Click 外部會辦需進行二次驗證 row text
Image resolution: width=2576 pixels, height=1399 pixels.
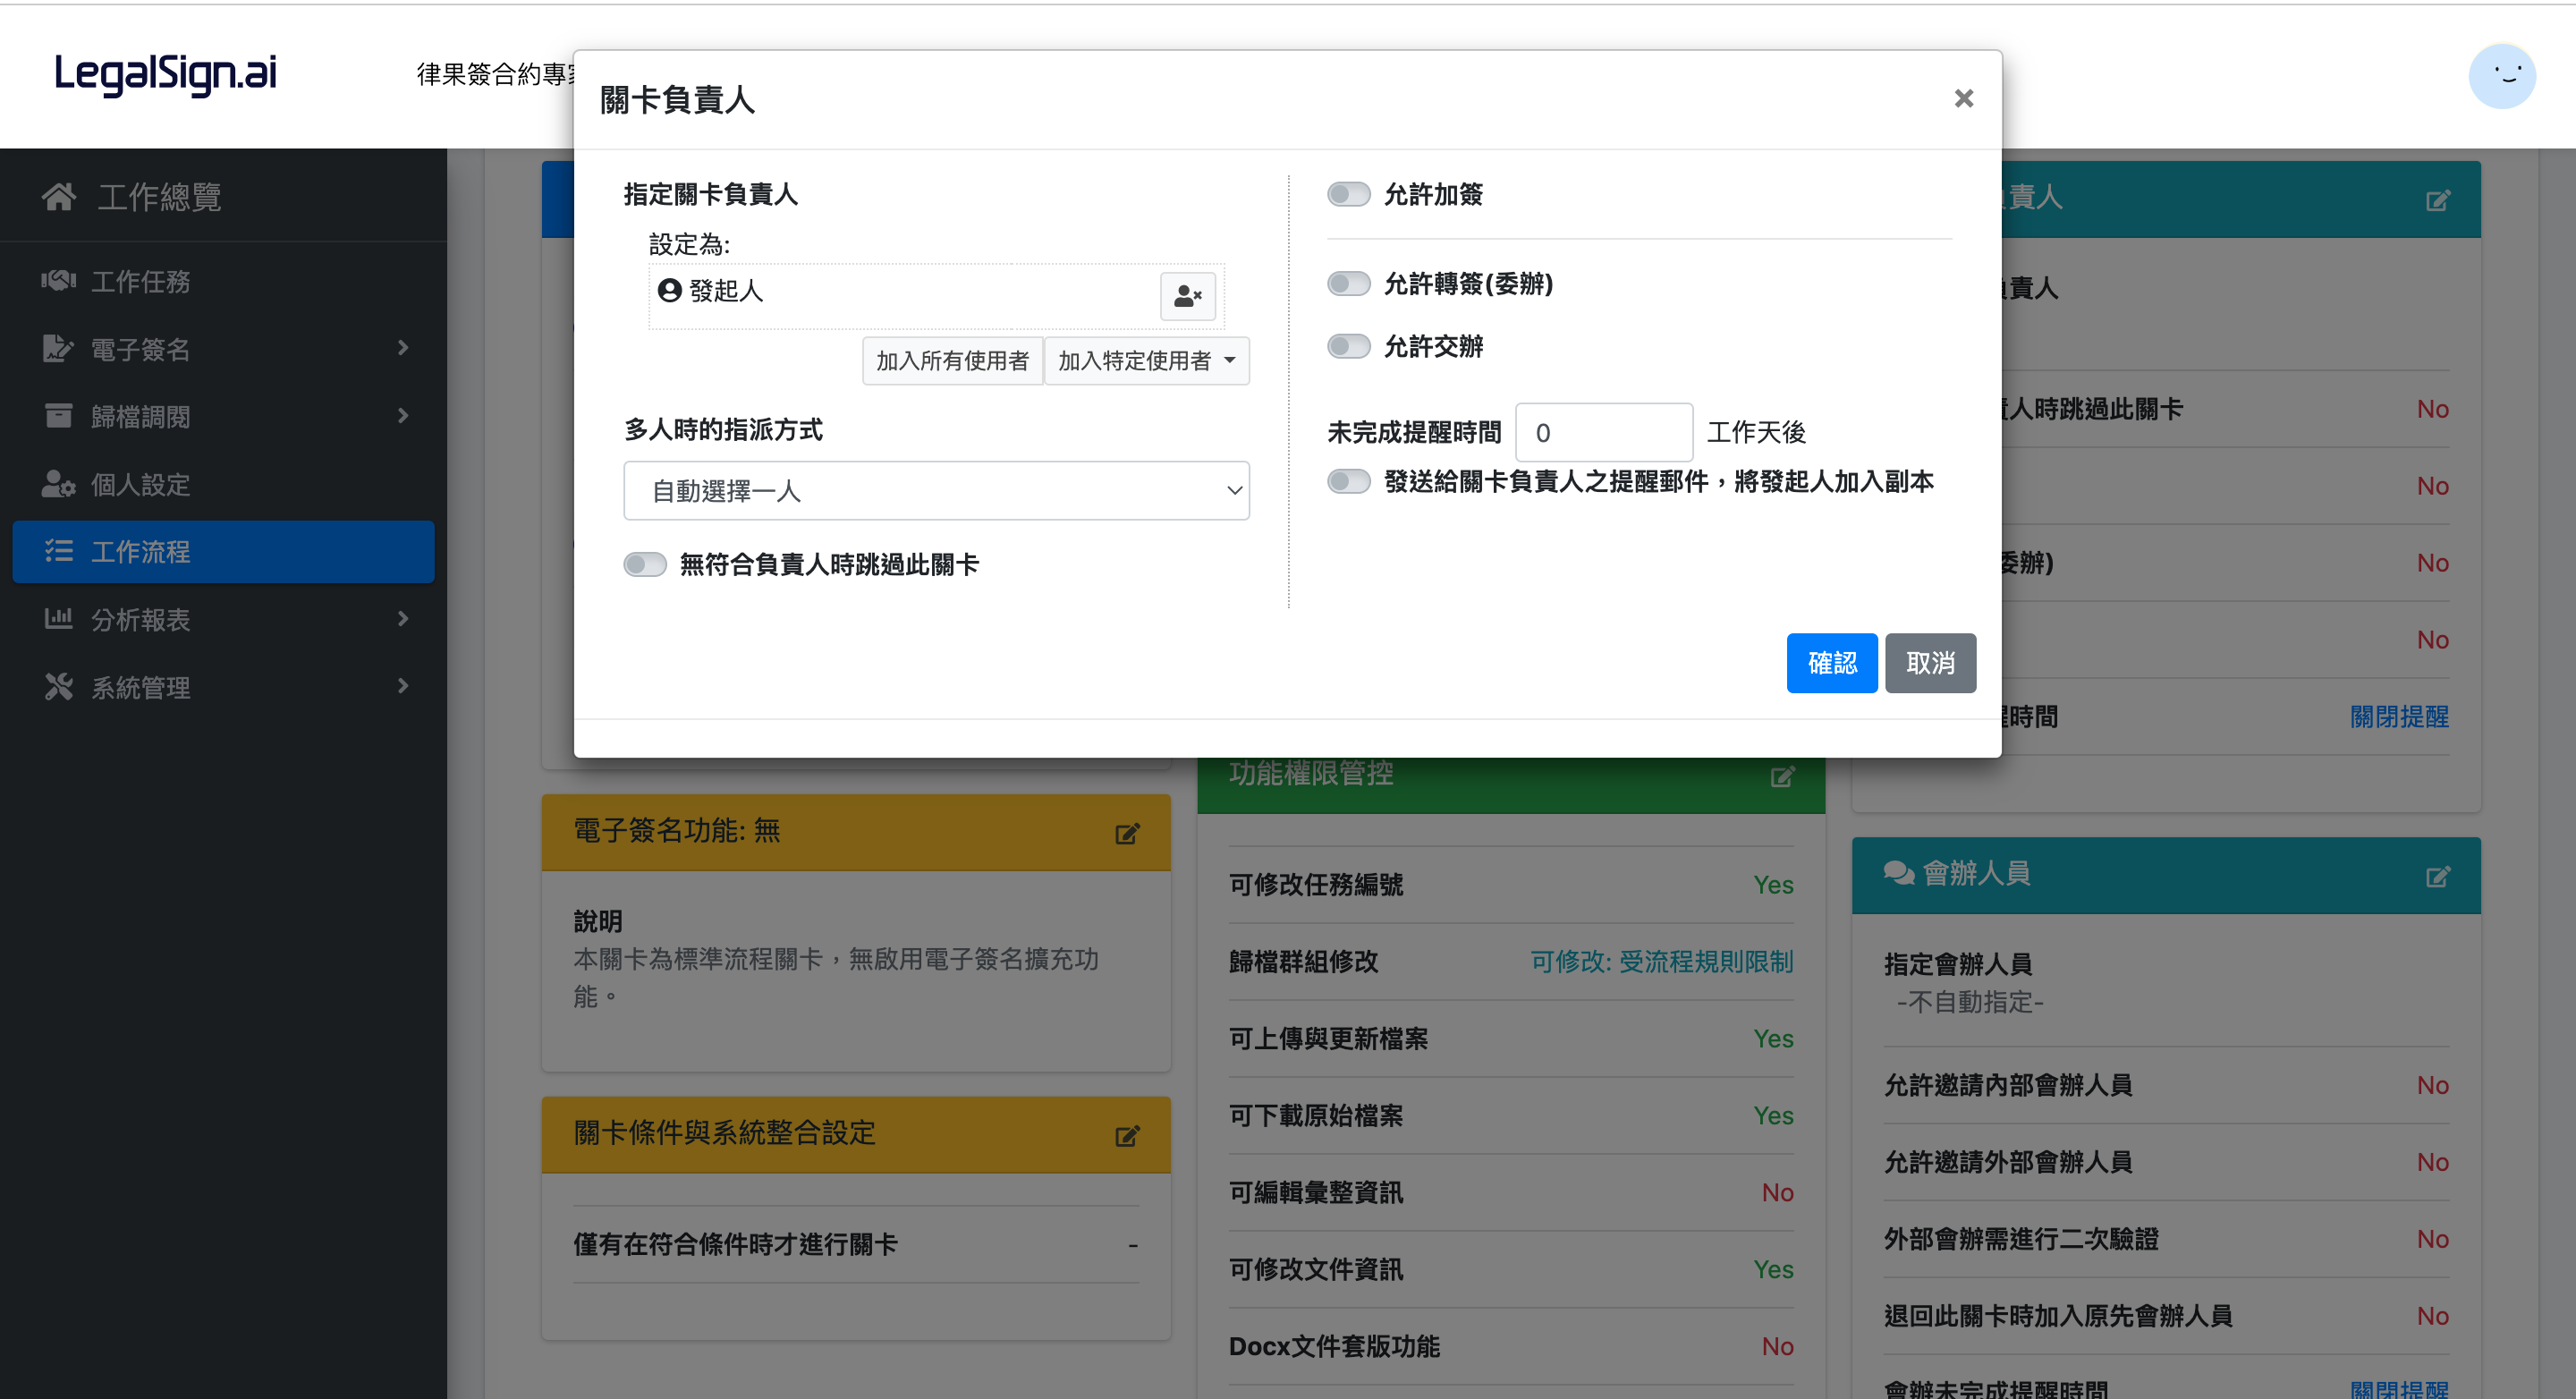pyautogui.click(x=2020, y=1238)
